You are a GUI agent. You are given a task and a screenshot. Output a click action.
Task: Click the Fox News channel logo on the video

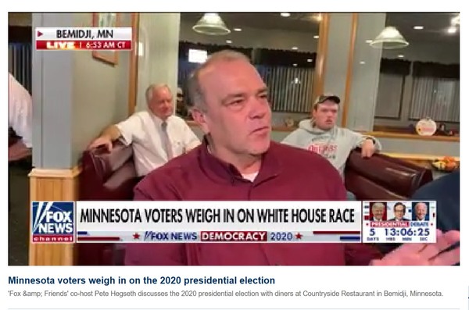(53, 222)
